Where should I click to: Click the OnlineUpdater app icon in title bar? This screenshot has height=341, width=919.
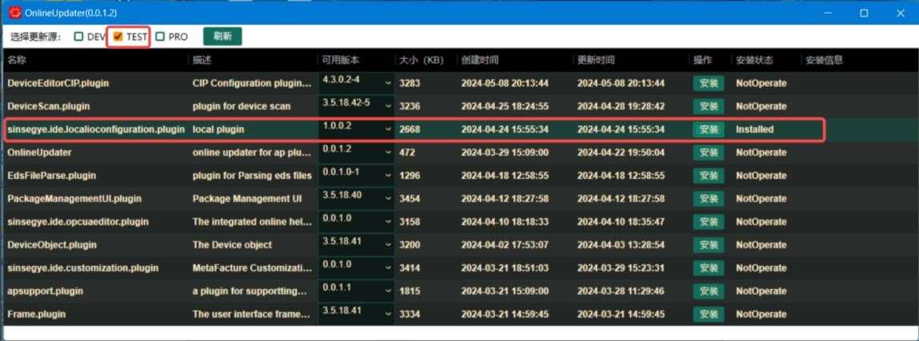tap(14, 12)
